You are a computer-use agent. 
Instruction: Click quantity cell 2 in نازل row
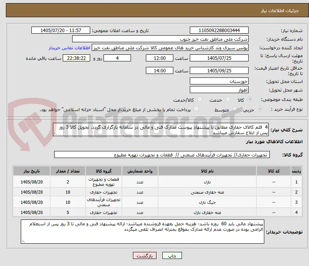pyautogui.click(x=68, y=182)
